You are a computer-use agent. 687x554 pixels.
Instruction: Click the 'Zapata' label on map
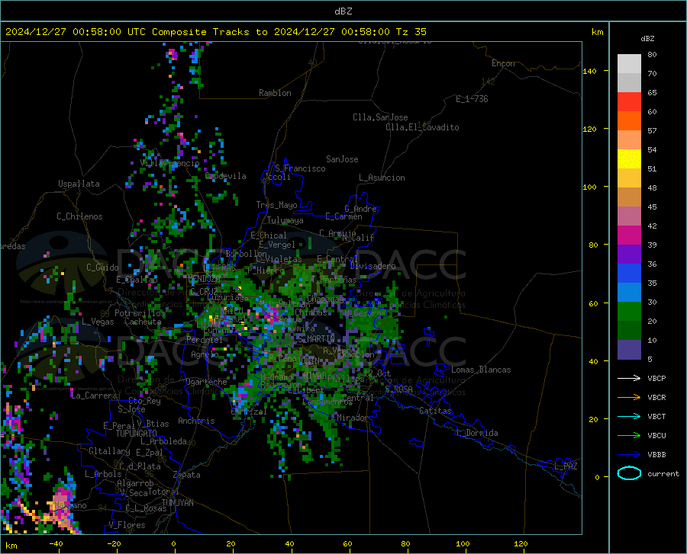coord(187,475)
